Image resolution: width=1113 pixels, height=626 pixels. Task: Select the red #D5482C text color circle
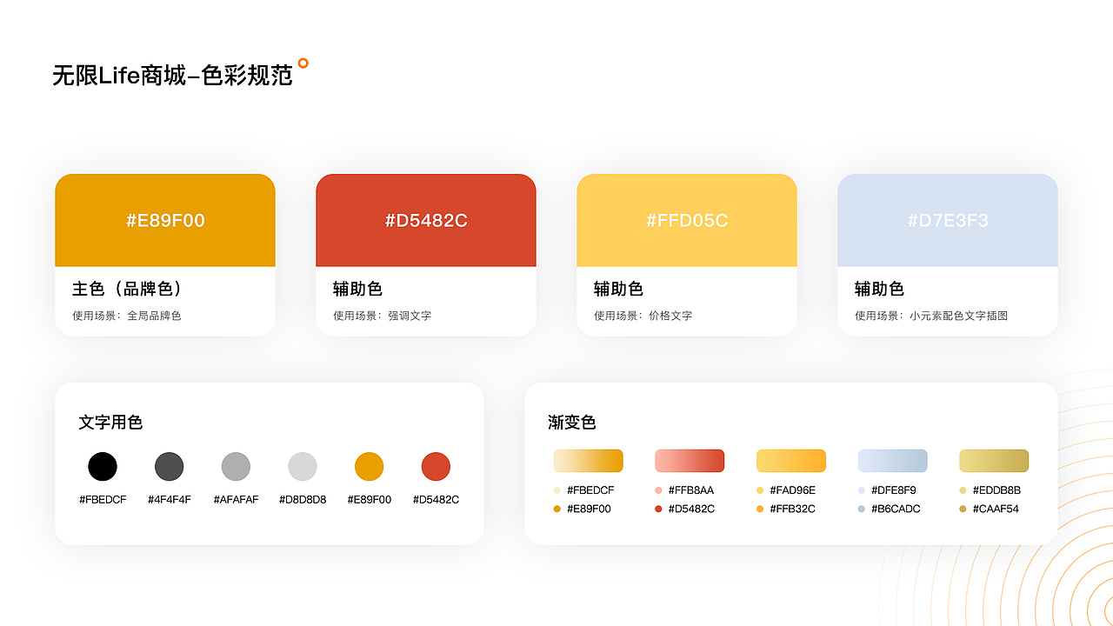(x=436, y=466)
